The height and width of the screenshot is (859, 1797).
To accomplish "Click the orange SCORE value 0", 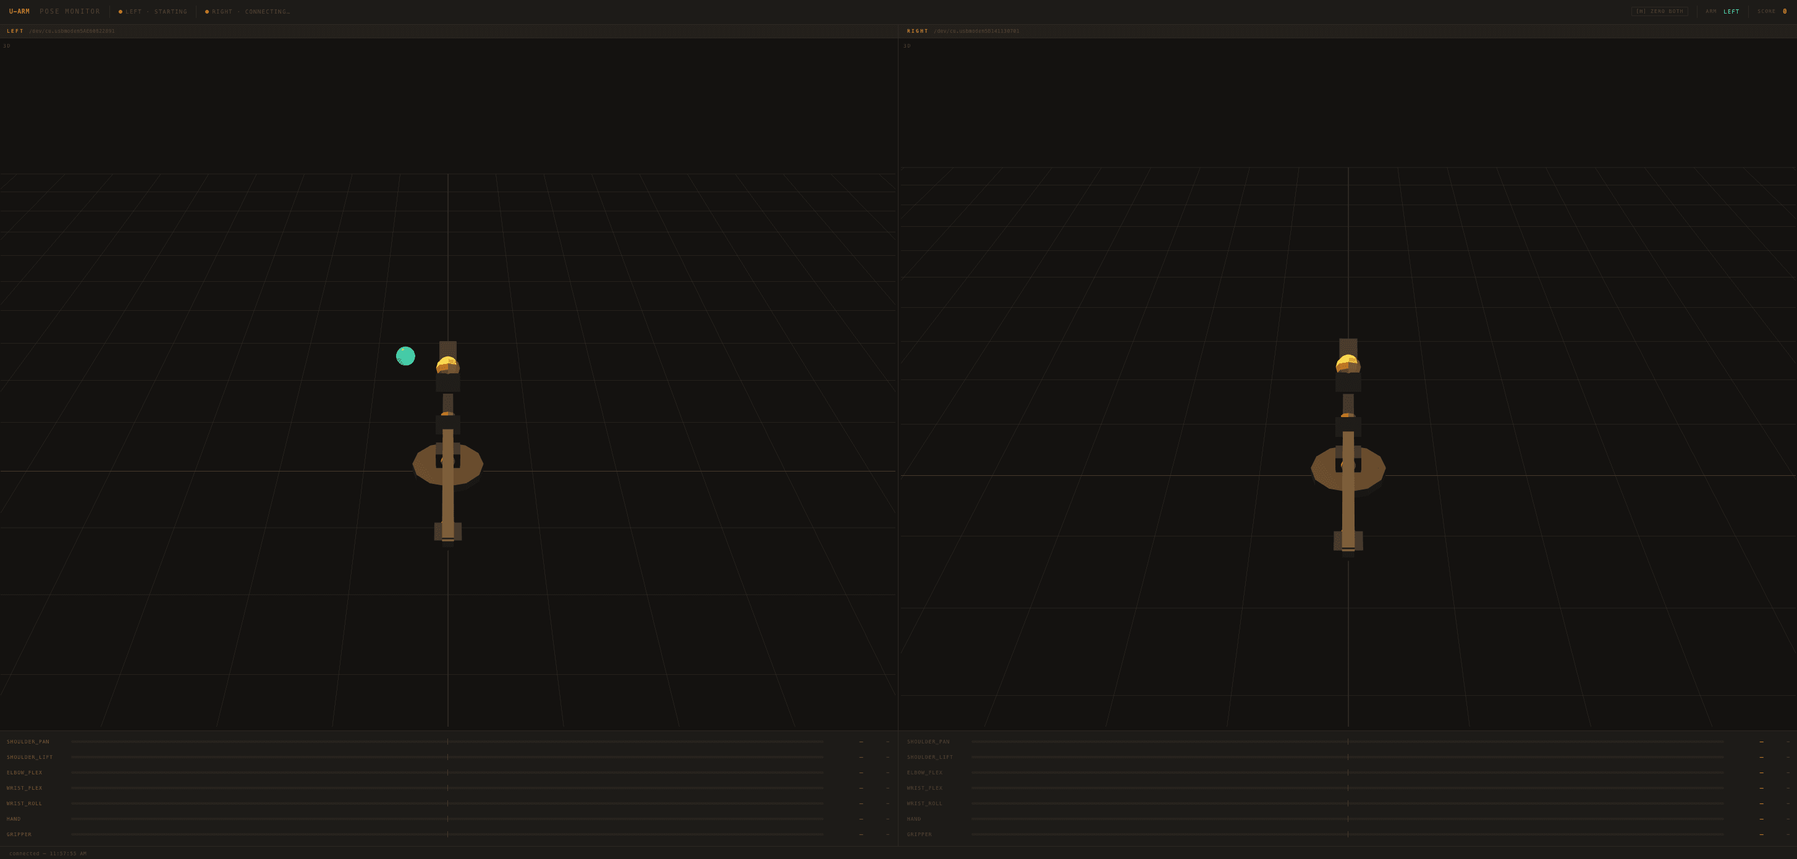I will [1785, 11].
